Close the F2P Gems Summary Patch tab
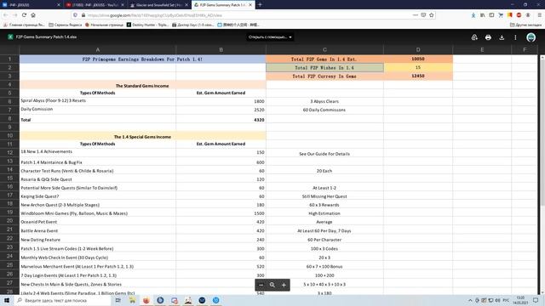Viewport: 545px width, 306px height. (x=250, y=5)
